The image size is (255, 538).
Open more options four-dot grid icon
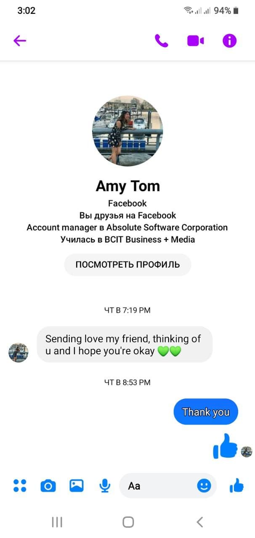click(20, 486)
